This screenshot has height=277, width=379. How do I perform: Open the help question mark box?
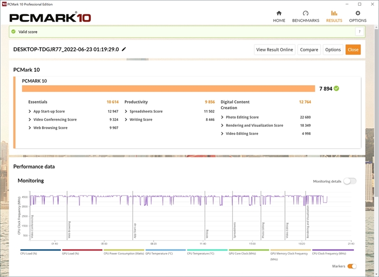[x=360, y=32]
